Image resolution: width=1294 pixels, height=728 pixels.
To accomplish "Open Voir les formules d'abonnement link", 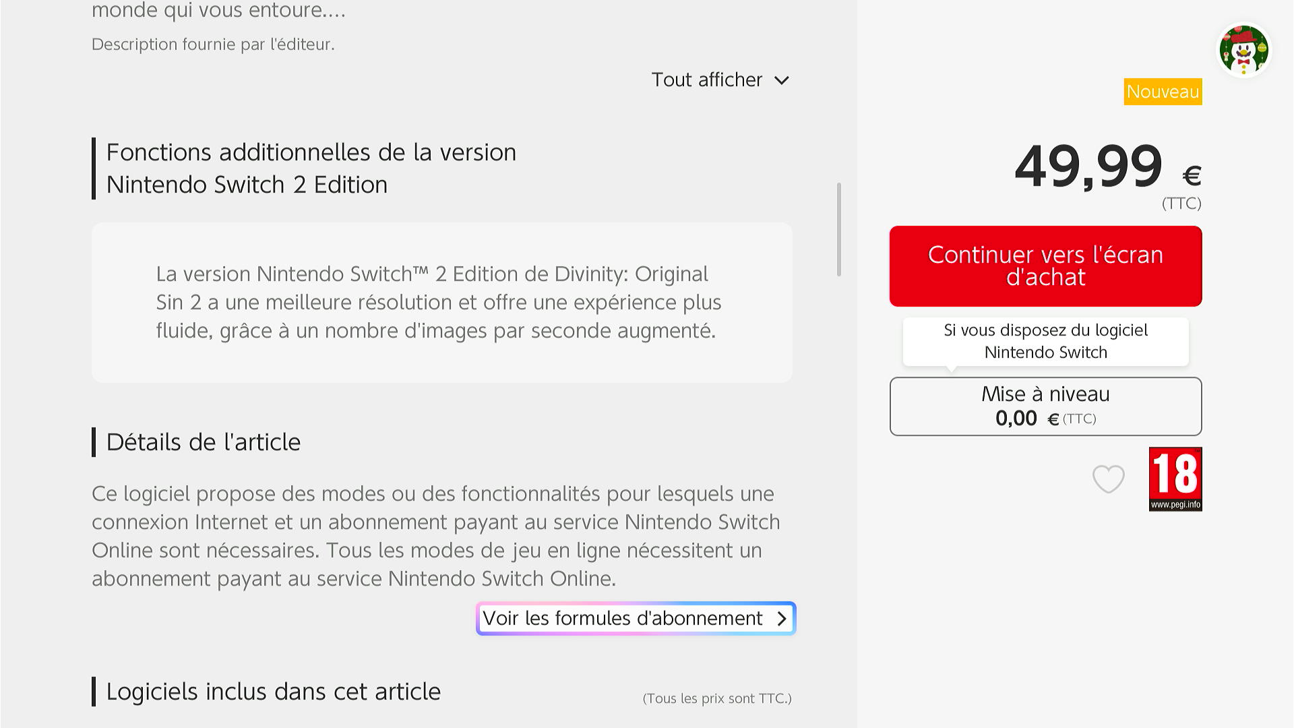I will click(623, 618).
